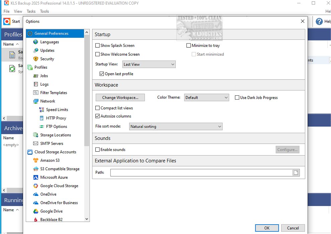
Task: Click the Speed Limits icon
Action: click(42, 109)
